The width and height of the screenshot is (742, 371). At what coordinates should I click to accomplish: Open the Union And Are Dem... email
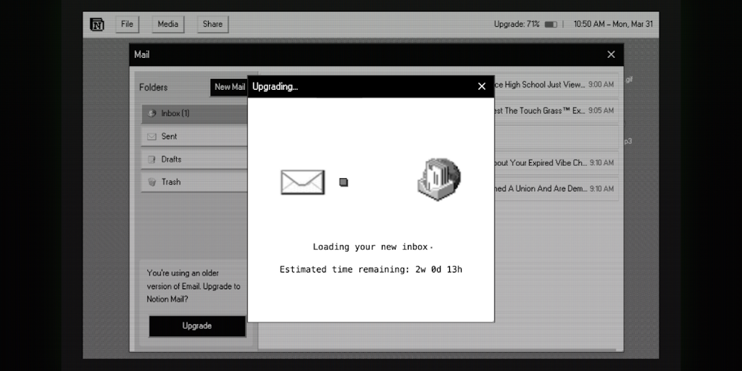point(556,189)
